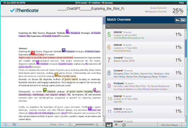This screenshot has width=188, height=128.
Task: Switch to all sources chart view toggle
Action: click(183, 20)
